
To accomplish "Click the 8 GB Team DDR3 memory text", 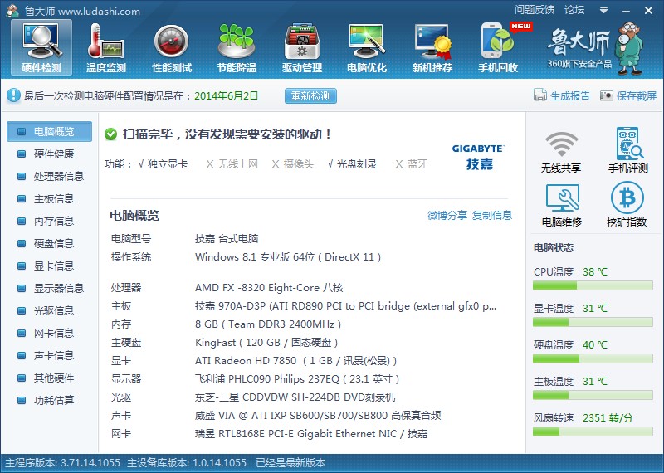I will pos(268,324).
